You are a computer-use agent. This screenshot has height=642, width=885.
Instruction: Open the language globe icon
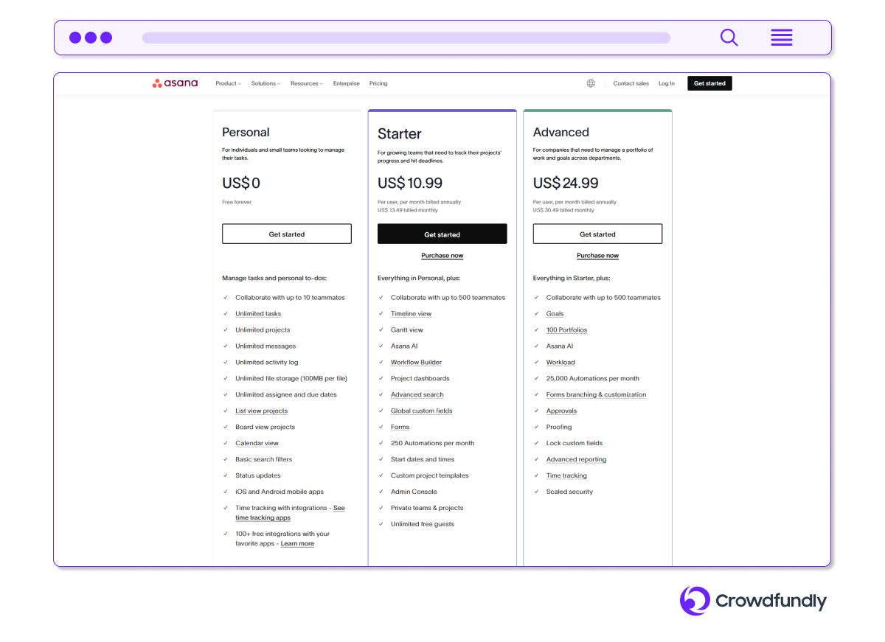(591, 83)
